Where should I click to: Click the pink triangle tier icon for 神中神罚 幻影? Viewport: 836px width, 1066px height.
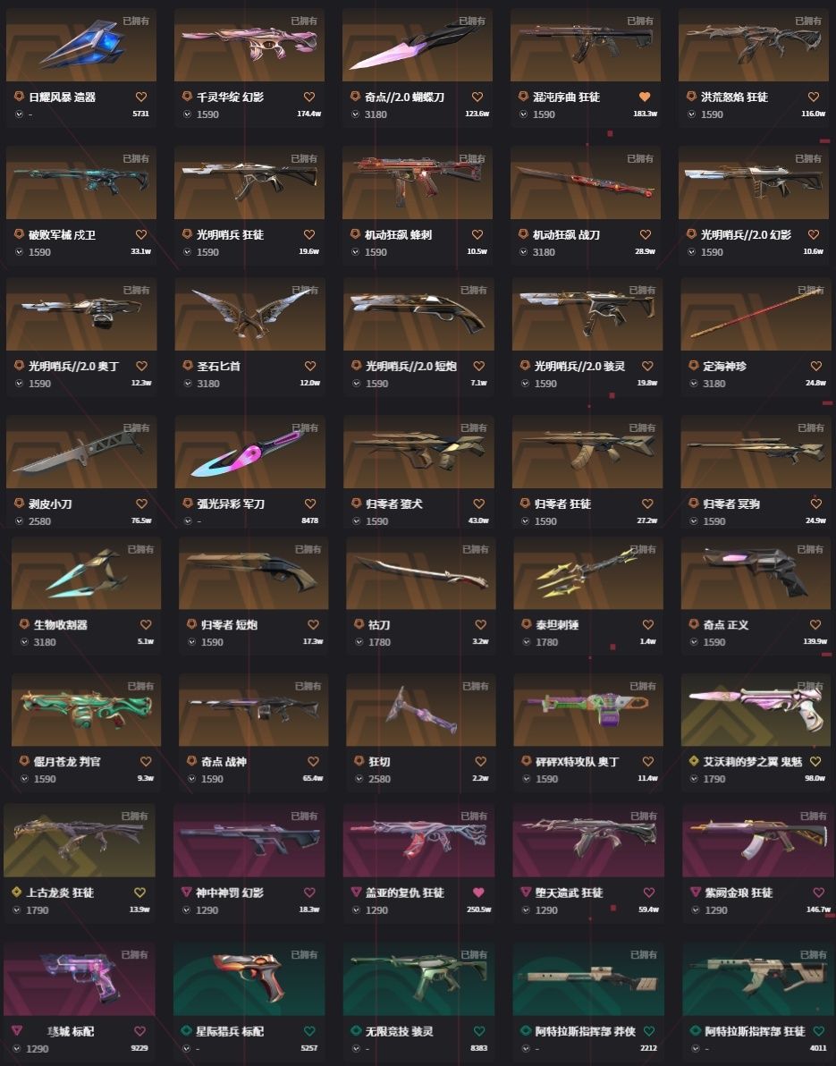(186, 892)
